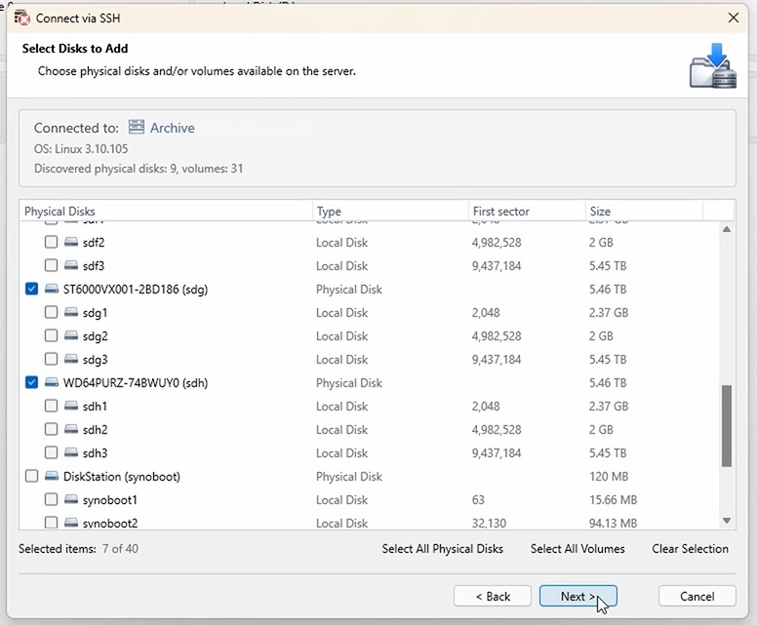Click the OS: Linux 3.10.105 text
This screenshot has width=757, height=625.
pyautogui.click(x=81, y=148)
